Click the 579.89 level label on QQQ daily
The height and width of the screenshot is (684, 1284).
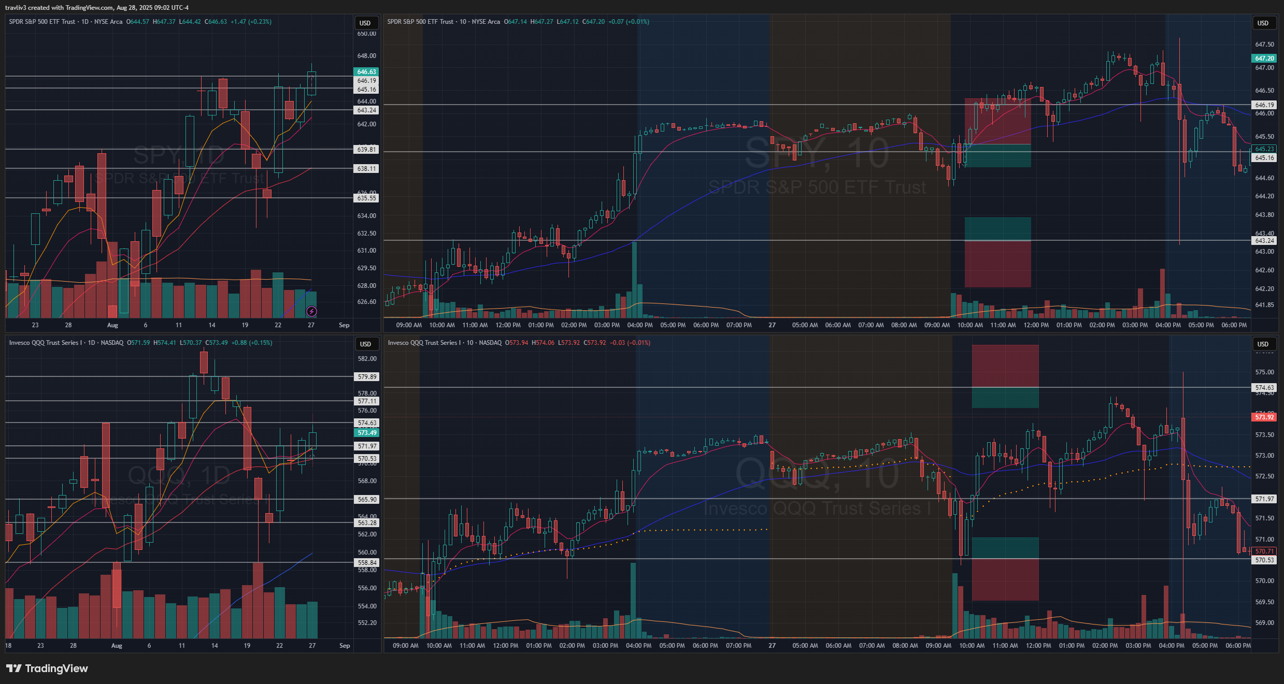[367, 377]
